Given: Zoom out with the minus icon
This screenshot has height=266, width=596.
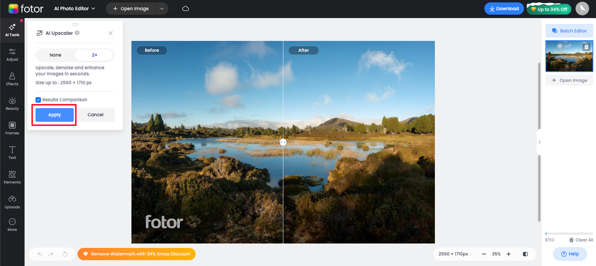Looking at the screenshot, I should click(x=484, y=254).
